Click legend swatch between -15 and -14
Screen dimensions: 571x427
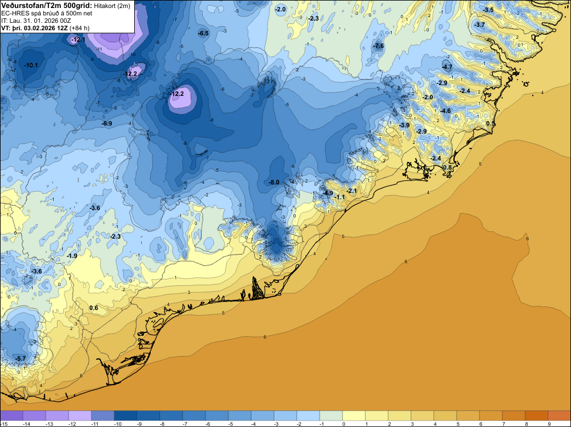coord(11,416)
